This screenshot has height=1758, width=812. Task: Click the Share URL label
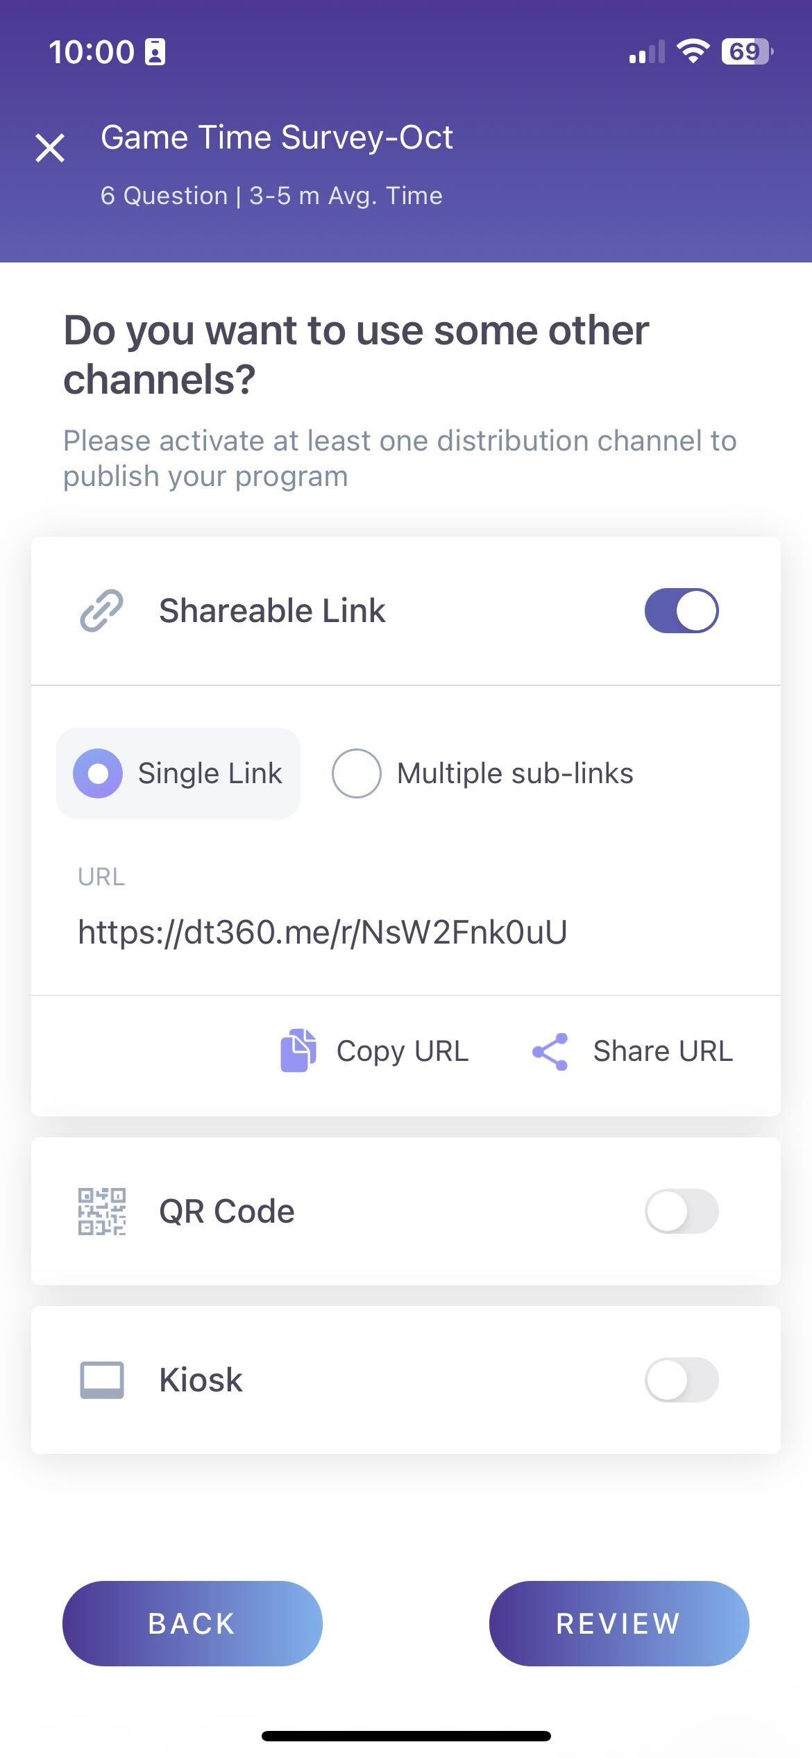(663, 1051)
